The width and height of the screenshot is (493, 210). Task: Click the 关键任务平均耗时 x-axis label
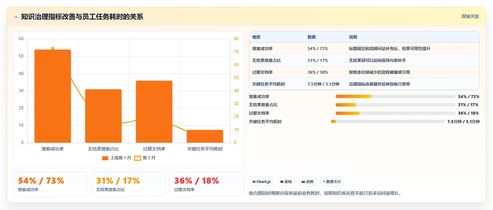point(205,149)
